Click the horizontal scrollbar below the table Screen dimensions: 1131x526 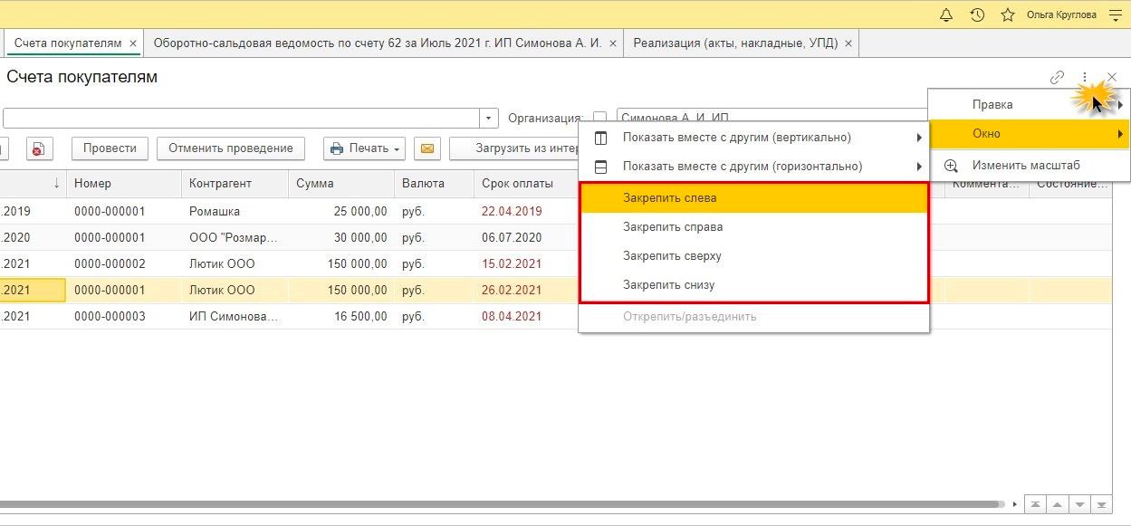[x=498, y=504]
